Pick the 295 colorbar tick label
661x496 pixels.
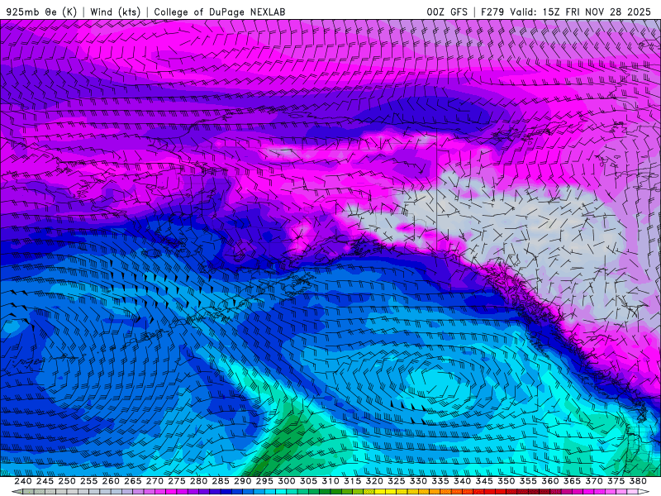tap(264, 481)
